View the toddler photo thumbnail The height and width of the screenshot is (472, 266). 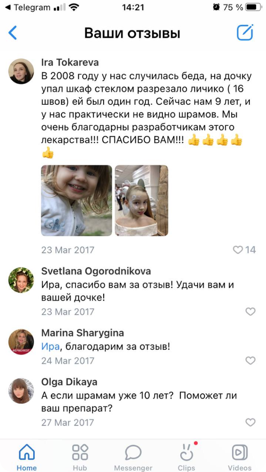(x=77, y=200)
